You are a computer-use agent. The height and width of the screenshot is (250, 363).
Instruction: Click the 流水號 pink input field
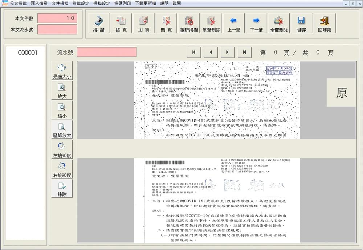(106, 52)
